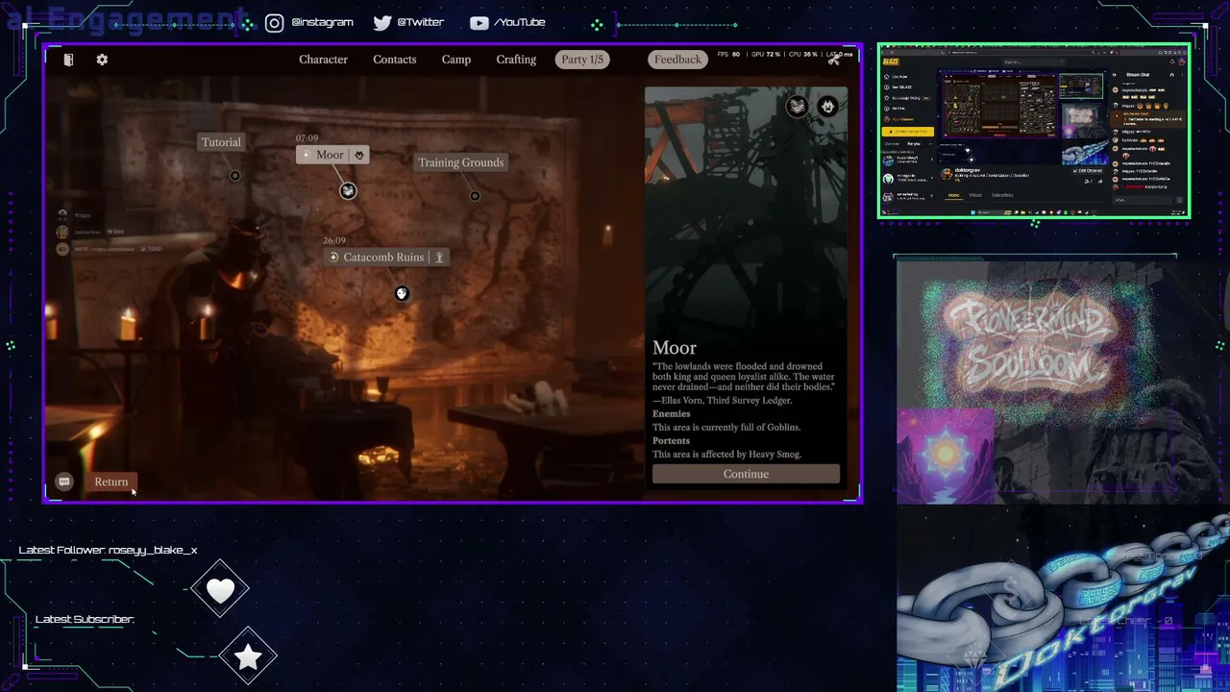
Task: Click the @instagram handle text
Action: coord(322,22)
